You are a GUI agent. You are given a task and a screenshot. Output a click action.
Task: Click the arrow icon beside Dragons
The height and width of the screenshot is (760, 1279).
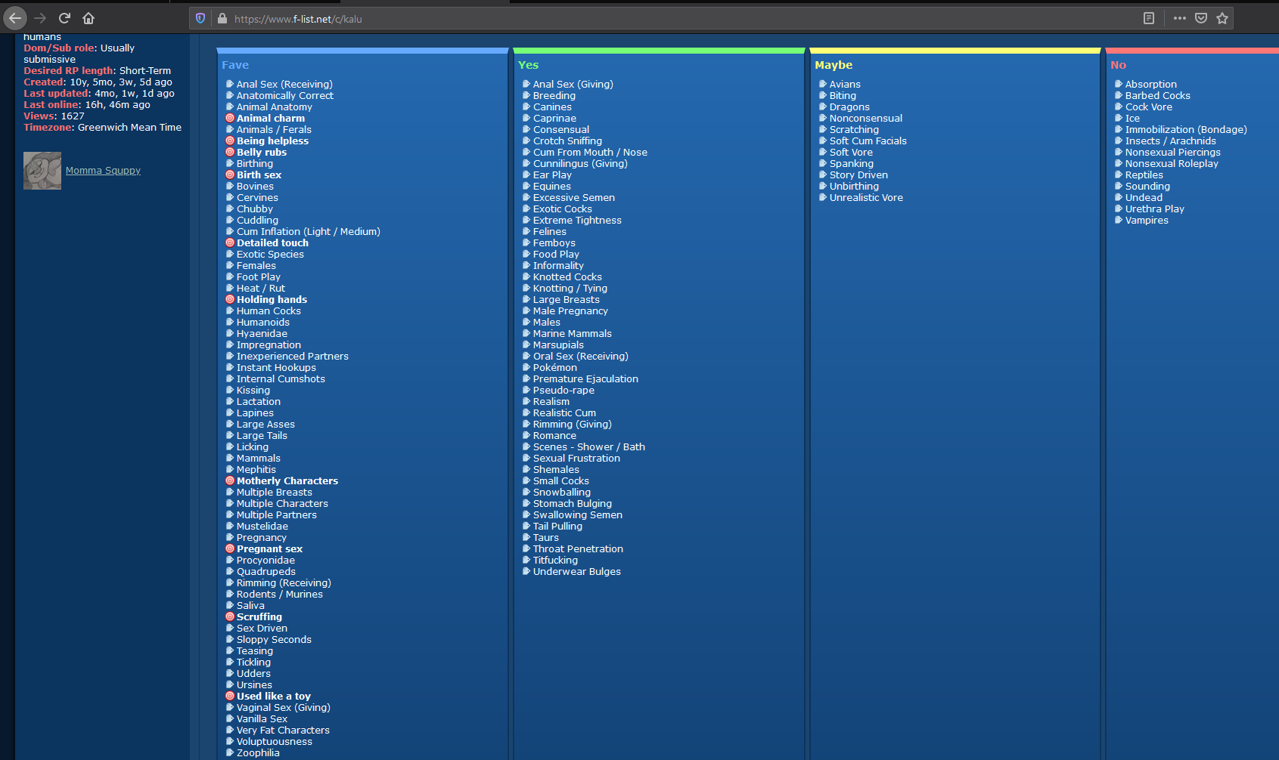click(823, 107)
